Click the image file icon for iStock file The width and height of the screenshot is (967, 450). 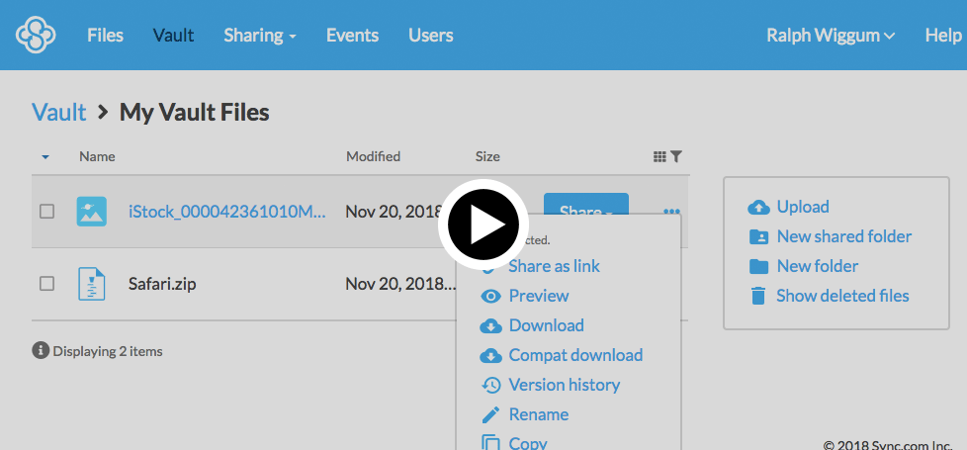click(x=92, y=211)
